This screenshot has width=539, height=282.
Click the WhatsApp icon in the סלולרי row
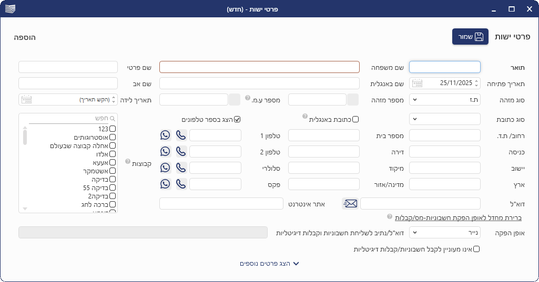[x=166, y=168]
